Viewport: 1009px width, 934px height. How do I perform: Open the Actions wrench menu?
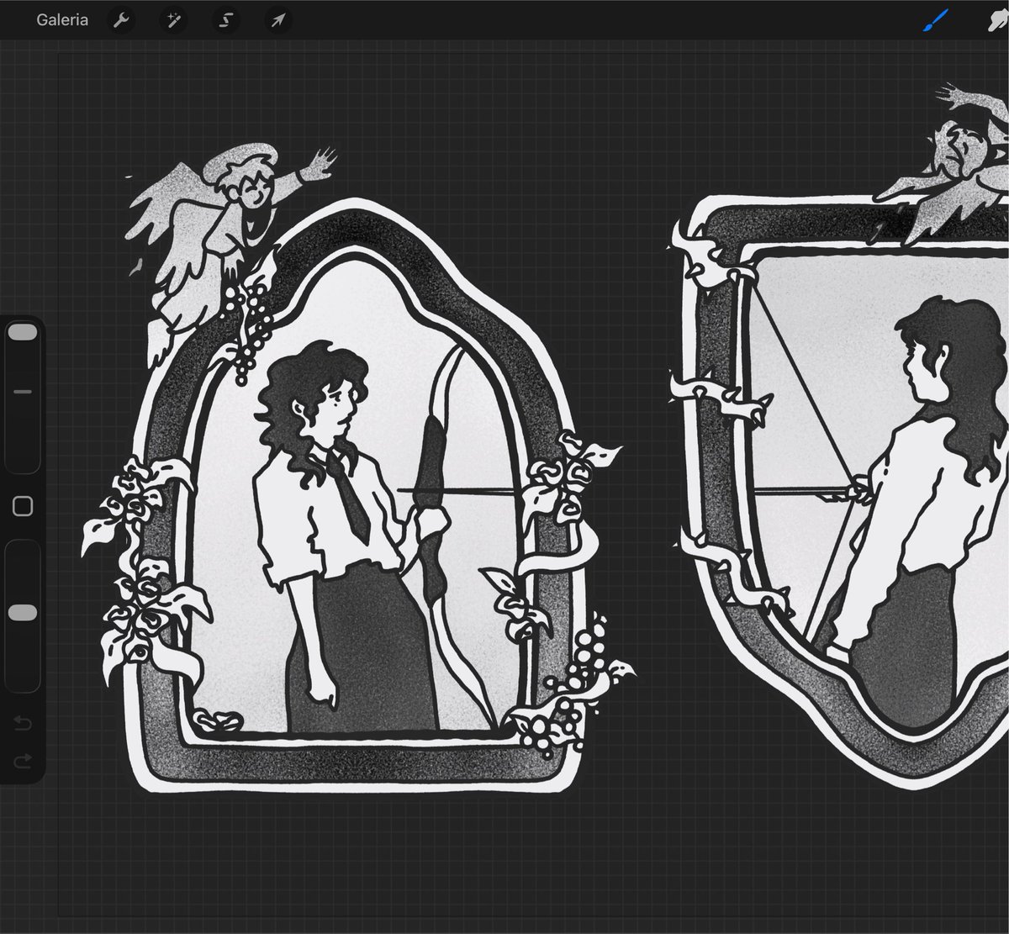click(x=122, y=20)
